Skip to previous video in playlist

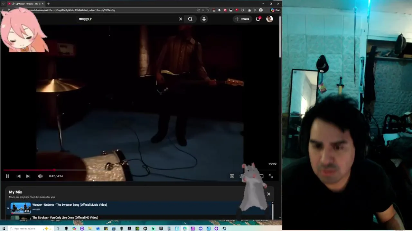(x=18, y=176)
